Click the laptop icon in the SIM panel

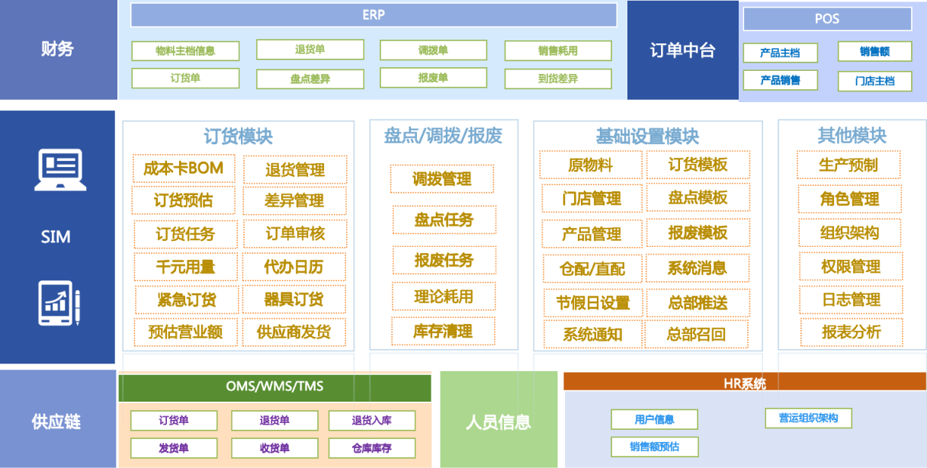[x=59, y=169]
